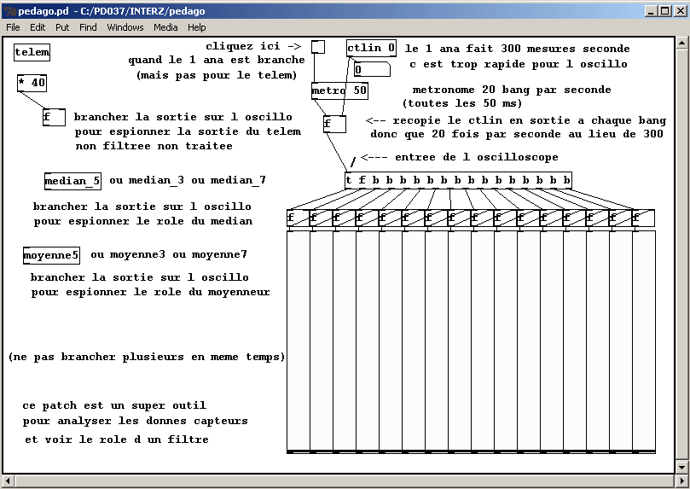Select the '* 40' multiply object
The width and height of the screenshot is (690, 489).
point(32,83)
